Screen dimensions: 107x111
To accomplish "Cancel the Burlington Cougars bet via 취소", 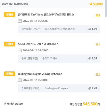I will 98,74.
